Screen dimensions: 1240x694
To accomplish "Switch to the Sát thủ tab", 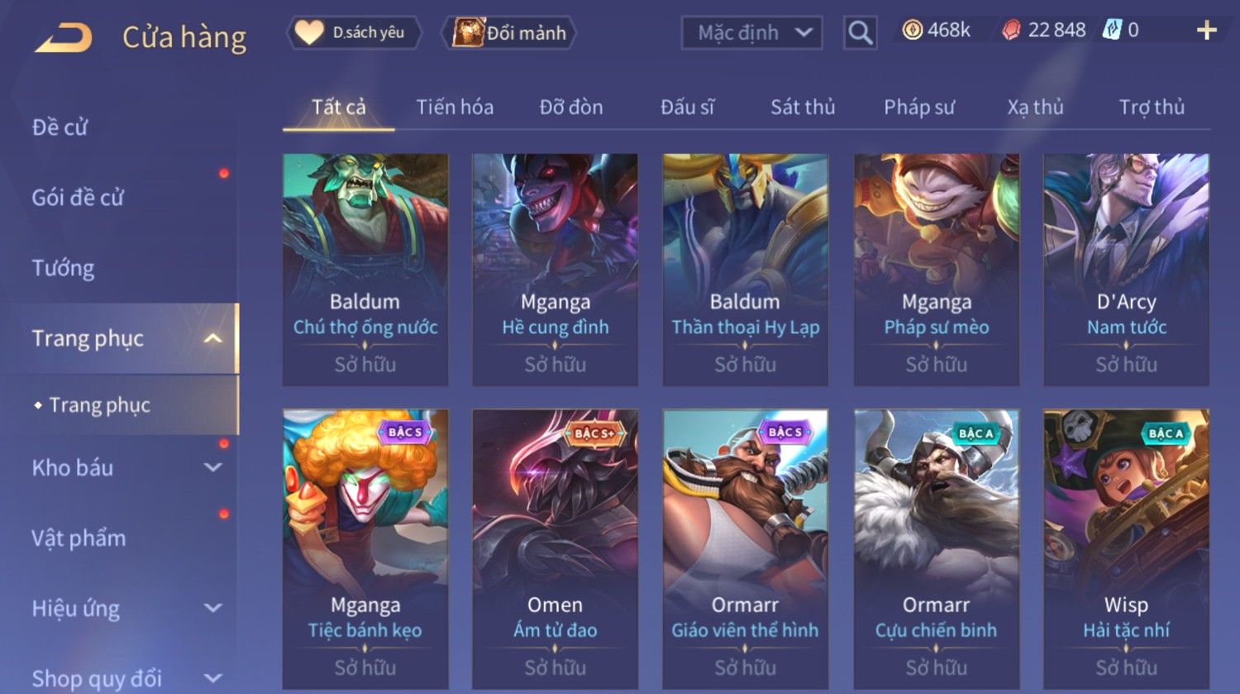I will [x=803, y=107].
